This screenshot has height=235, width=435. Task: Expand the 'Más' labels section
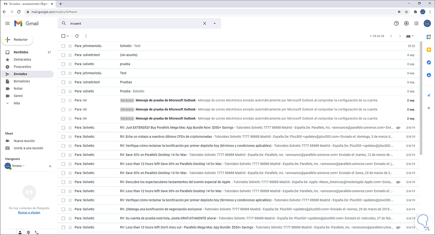point(17,103)
